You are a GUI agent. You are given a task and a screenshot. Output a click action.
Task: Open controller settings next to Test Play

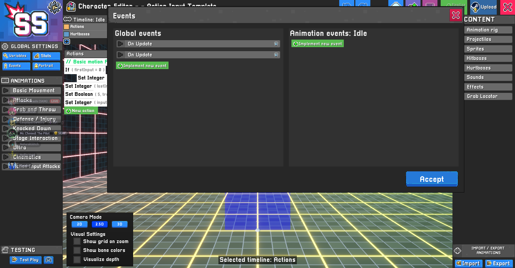pos(49,260)
